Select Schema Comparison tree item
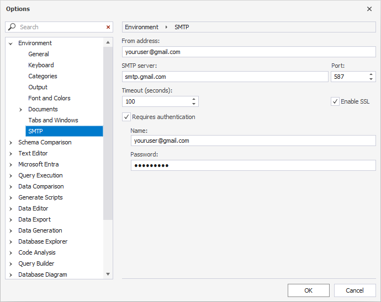Viewport: 381px width, 302px height. (x=45, y=142)
